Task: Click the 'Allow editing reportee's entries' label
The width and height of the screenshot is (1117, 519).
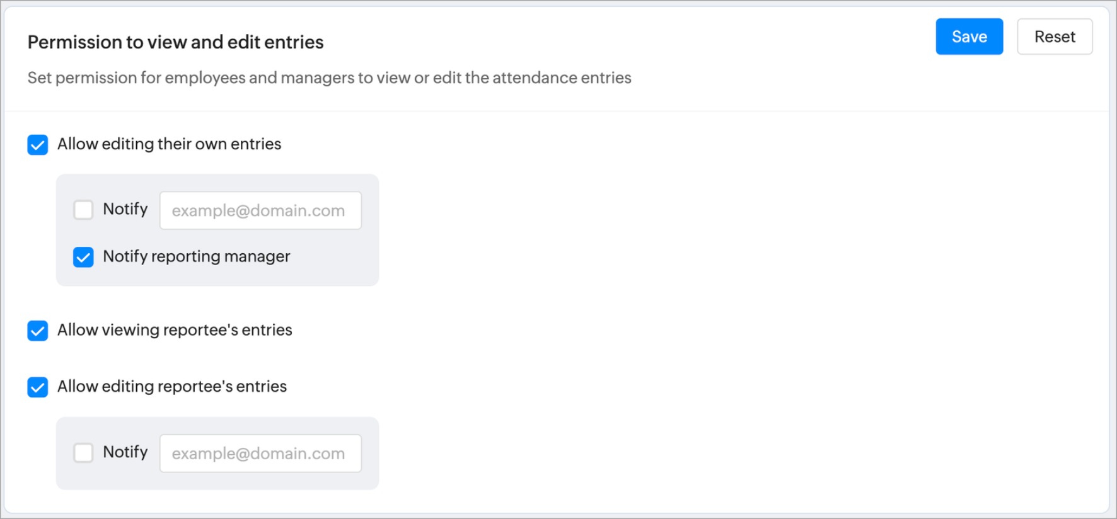Action: pos(171,387)
